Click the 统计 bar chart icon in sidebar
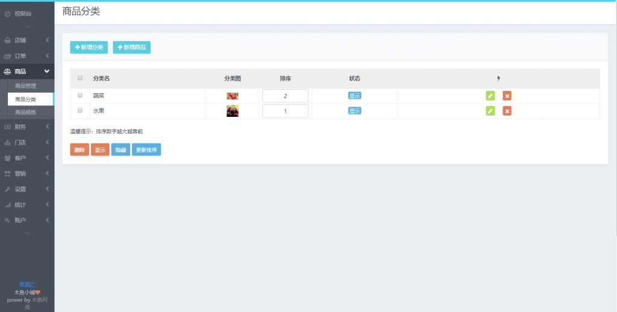 (7, 205)
